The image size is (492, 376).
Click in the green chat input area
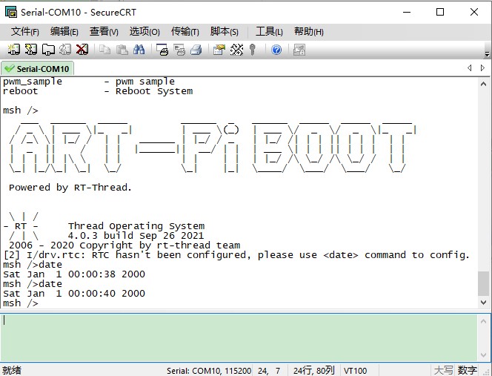pyautogui.click(x=239, y=337)
